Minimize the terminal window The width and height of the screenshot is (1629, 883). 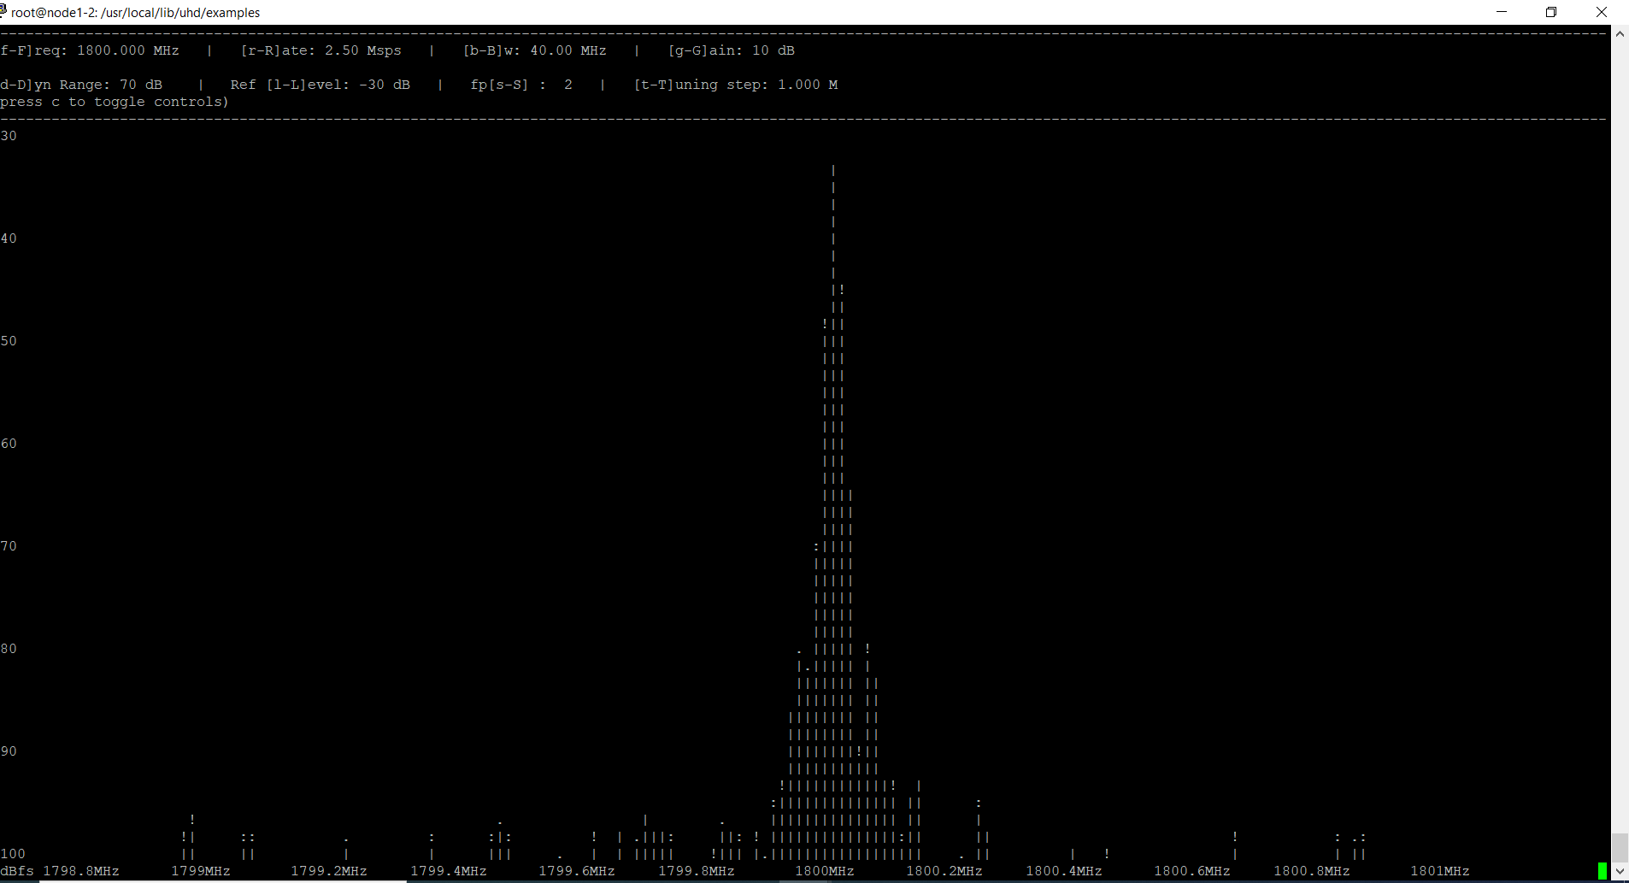click(1502, 12)
